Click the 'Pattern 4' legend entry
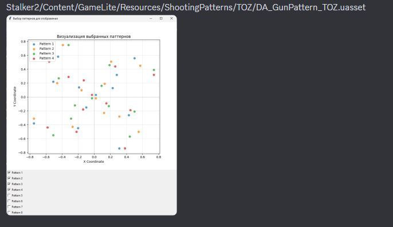393x227 pixels. [46, 58]
